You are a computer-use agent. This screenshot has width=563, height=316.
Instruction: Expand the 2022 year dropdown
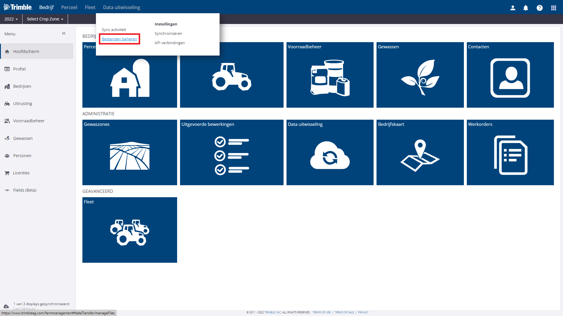pos(11,19)
